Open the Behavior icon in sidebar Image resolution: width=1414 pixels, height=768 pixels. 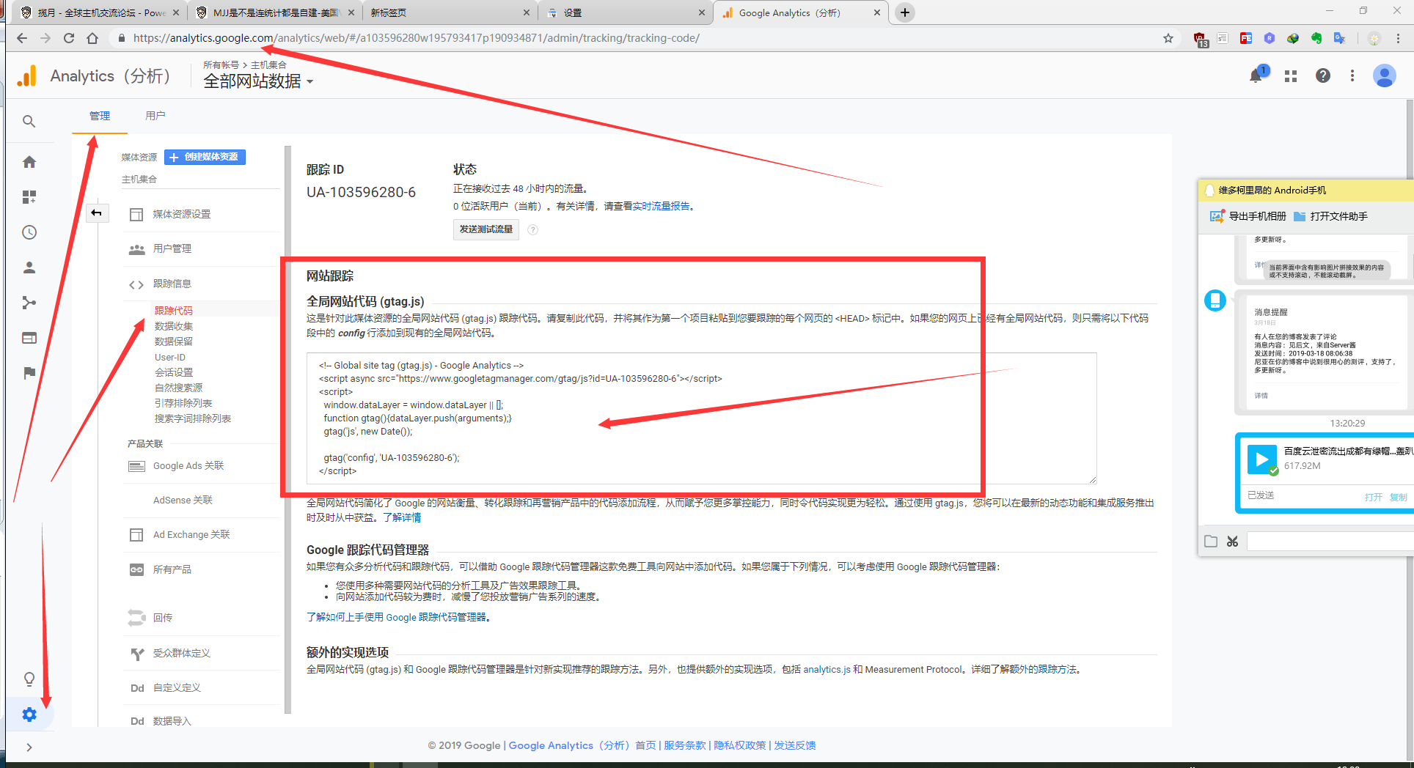[29, 338]
